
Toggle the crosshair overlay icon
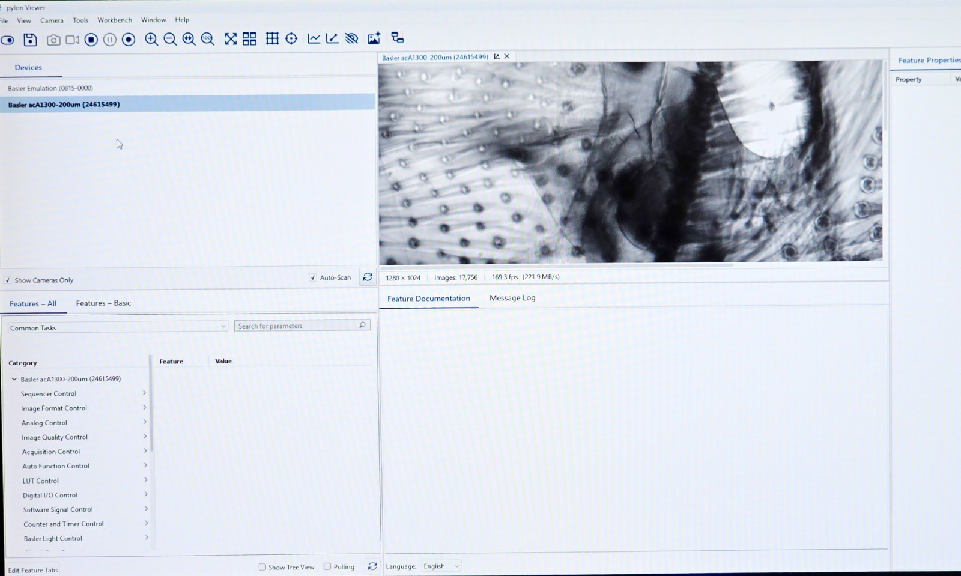[x=291, y=38]
